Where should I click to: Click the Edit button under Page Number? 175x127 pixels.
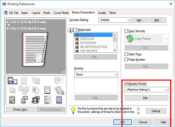click(x=146, y=66)
